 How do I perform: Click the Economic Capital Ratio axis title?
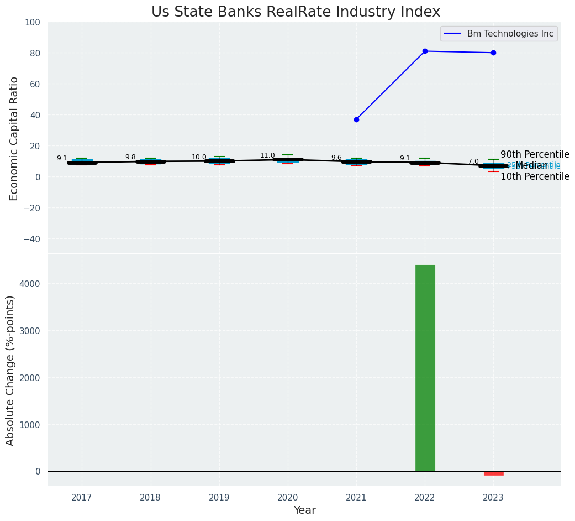(x=14, y=138)
